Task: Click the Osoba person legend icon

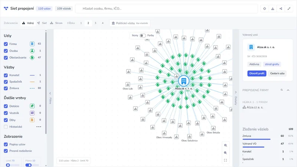Action: (32, 51)
